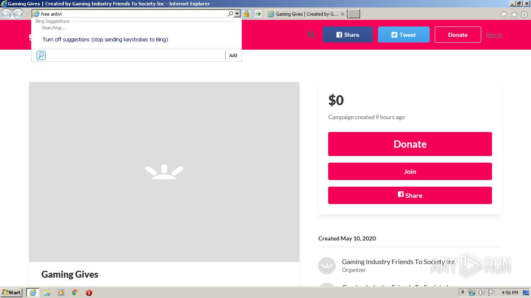Viewport: 531px width, 298px height.
Task: Open the red Opera taskbar icon
Action: pos(89,293)
